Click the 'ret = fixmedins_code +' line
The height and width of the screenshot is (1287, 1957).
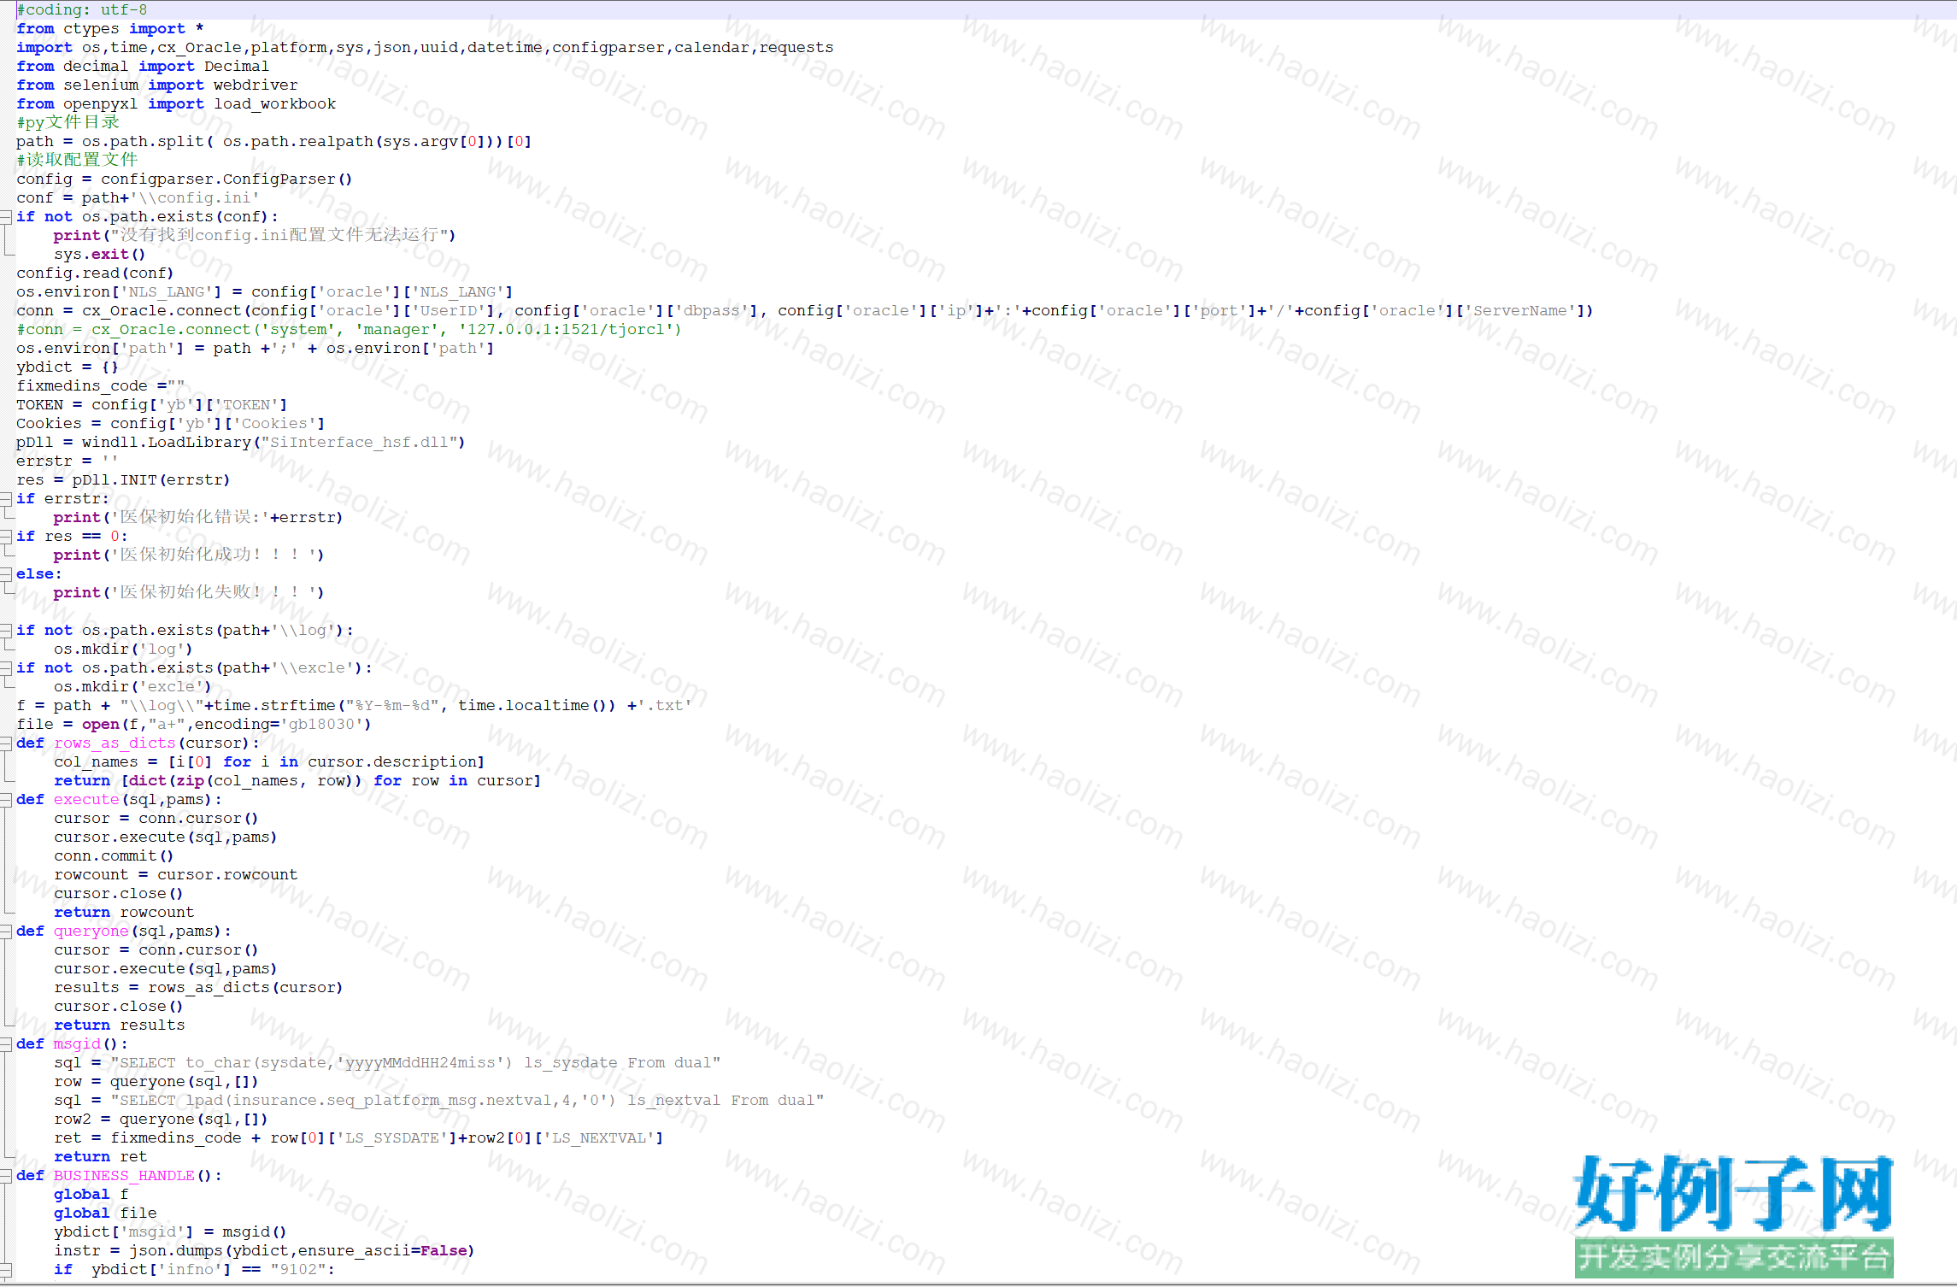point(359,1138)
